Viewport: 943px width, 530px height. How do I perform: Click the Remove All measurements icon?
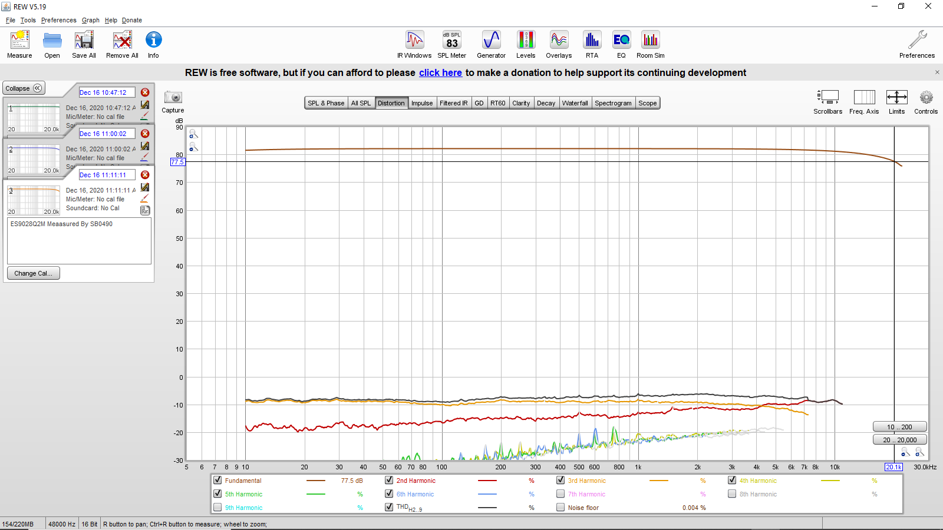(122, 40)
